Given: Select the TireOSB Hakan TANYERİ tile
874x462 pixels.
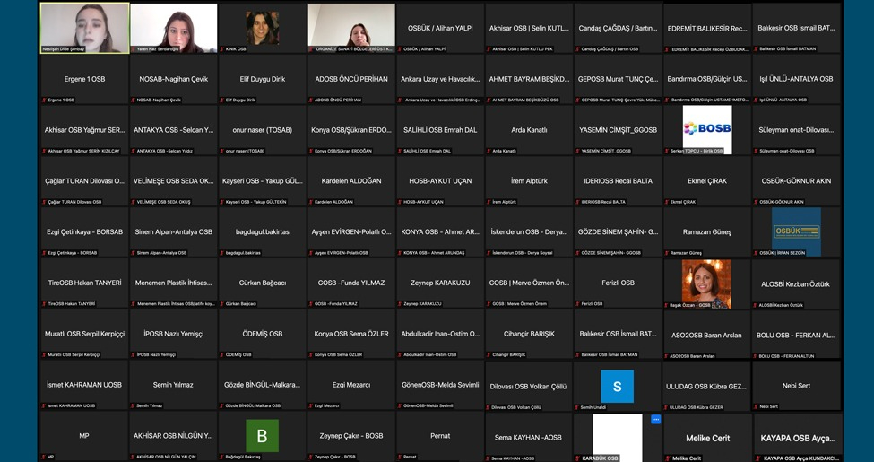Looking at the screenshot, I should coord(84,283).
